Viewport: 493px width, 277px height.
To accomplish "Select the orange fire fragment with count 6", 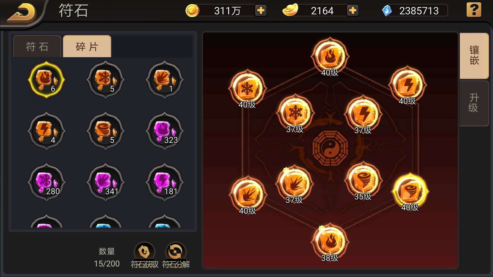I will (x=46, y=80).
